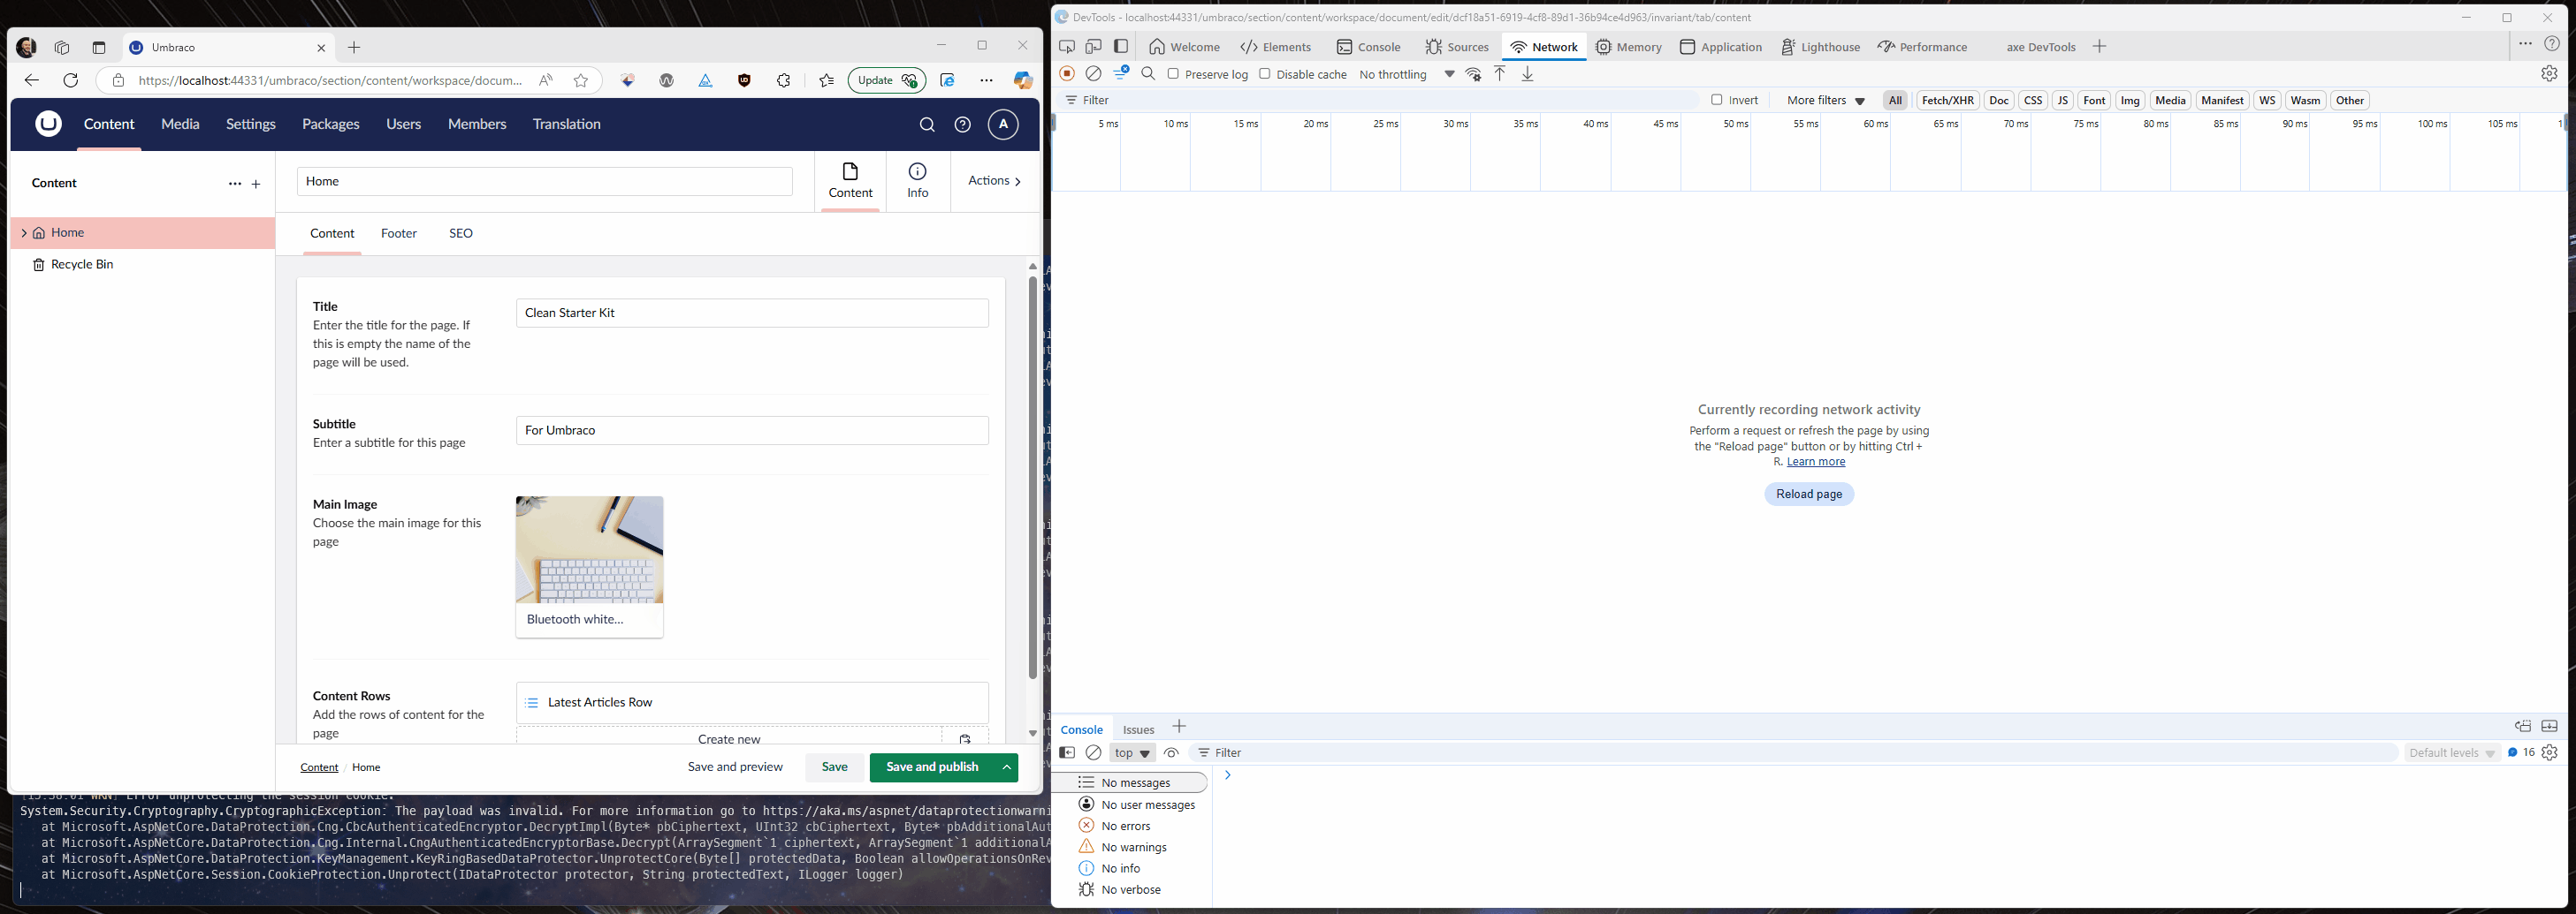Stop recording network log in DevTools

click(x=1067, y=74)
